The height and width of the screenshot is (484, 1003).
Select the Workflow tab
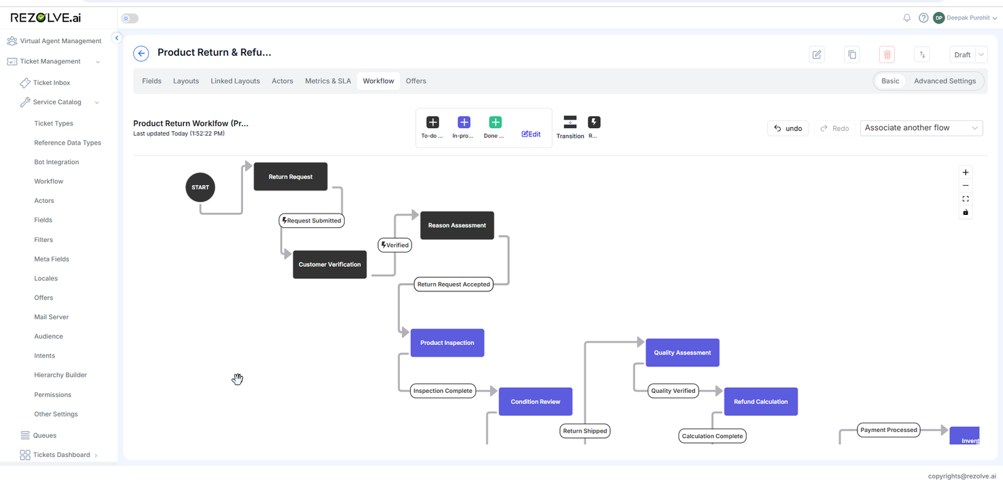tap(378, 81)
